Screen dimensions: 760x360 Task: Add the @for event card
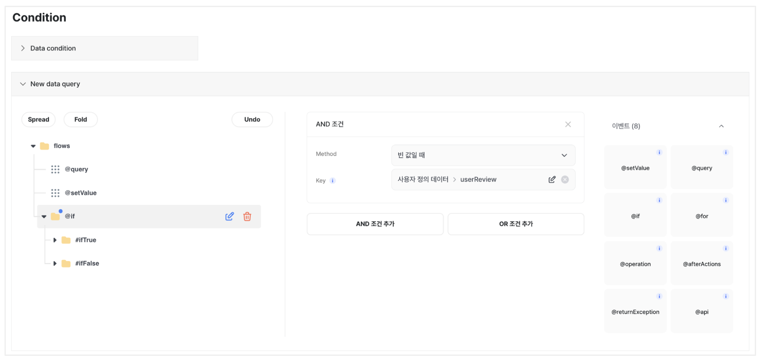click(702, 216)
